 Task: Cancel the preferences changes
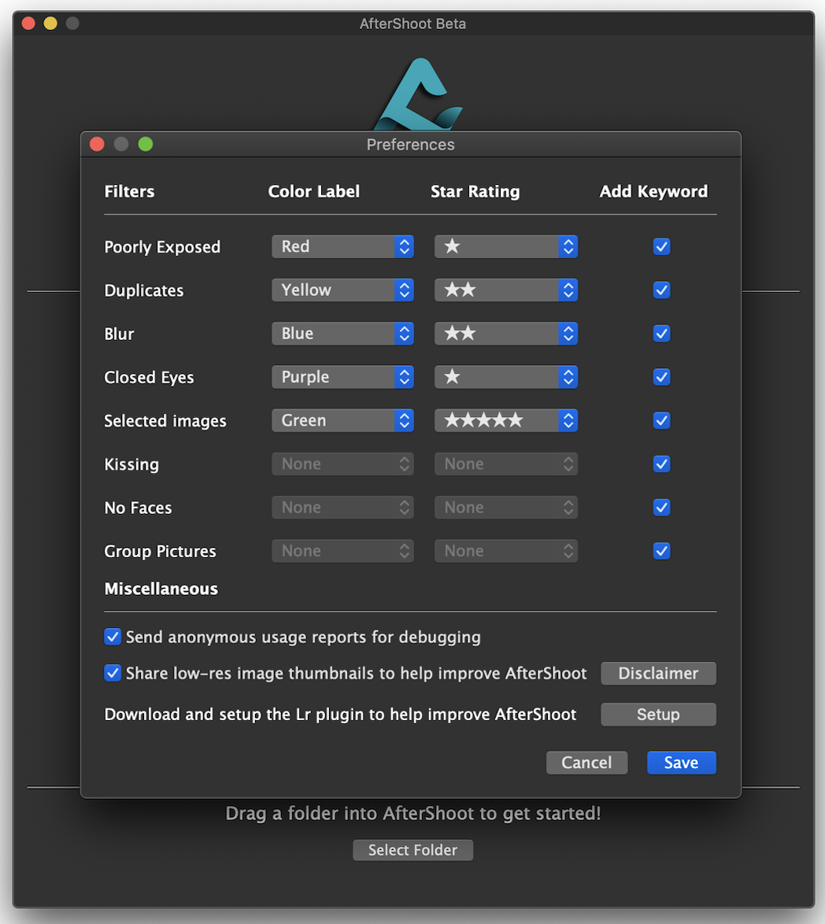coord(586,763)
